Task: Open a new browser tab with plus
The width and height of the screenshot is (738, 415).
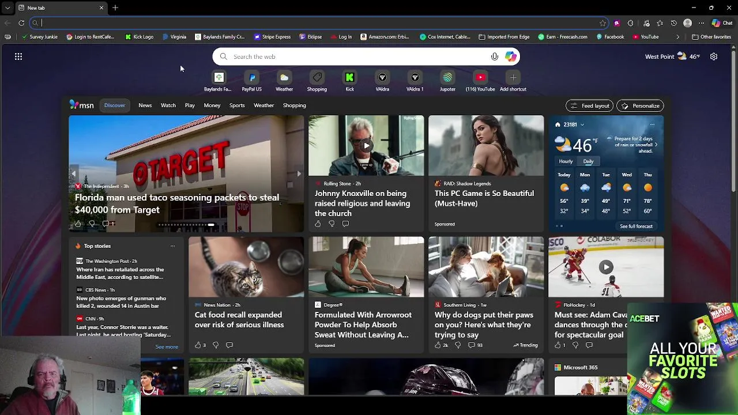Action: (115, 7)
